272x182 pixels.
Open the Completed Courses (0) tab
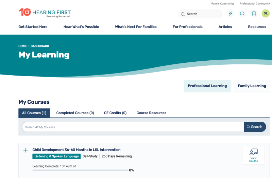click(x=75, y=113)
